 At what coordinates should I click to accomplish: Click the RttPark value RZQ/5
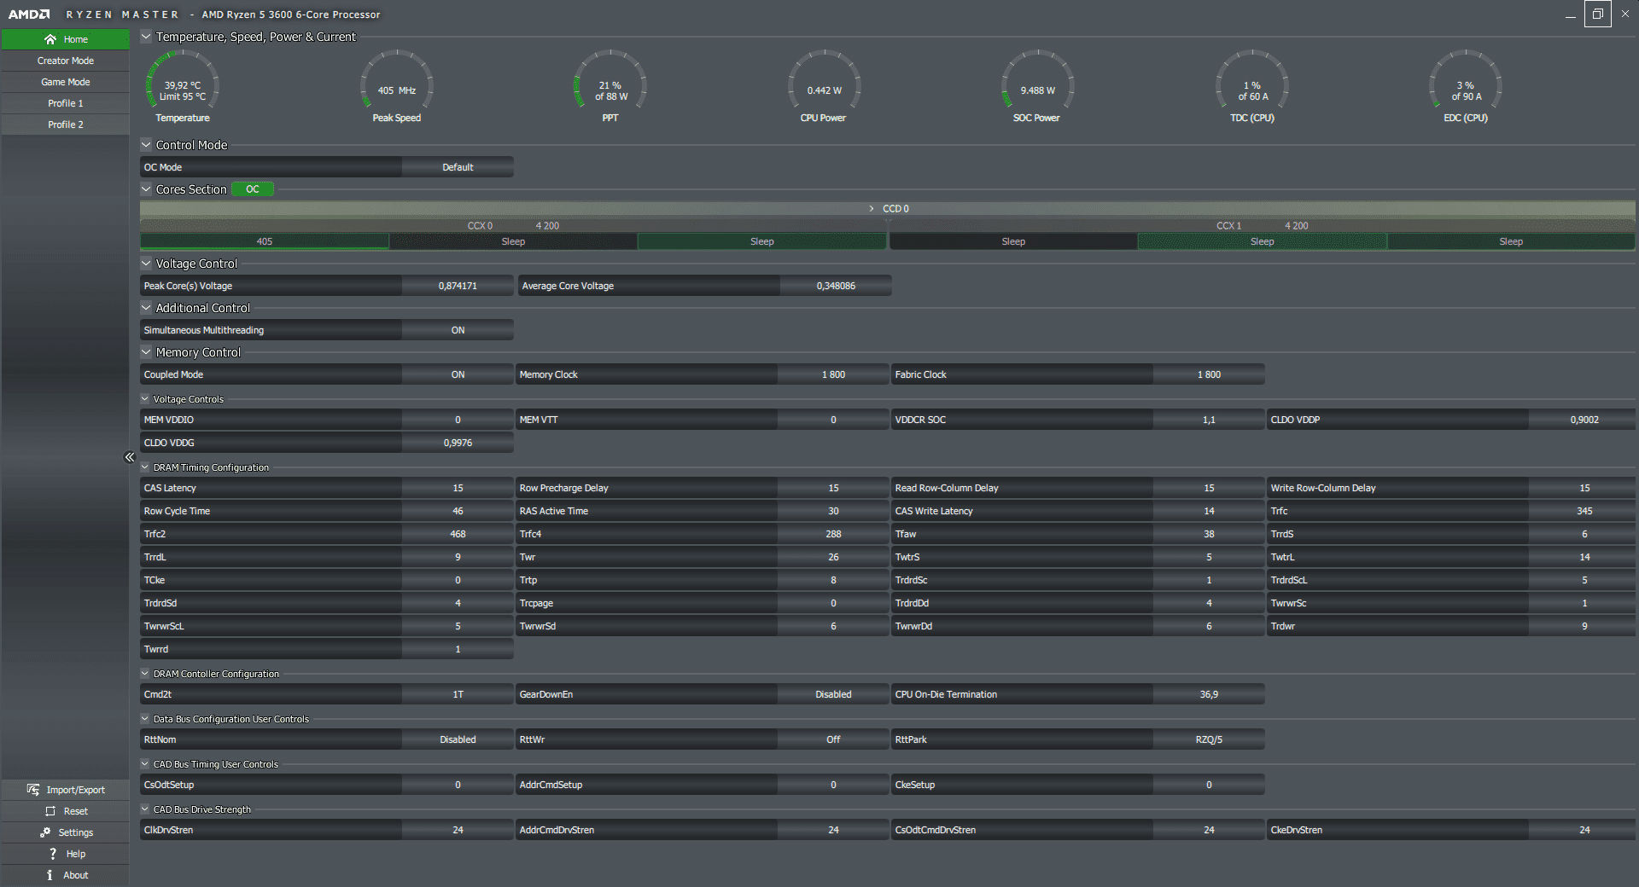[x=1209, y=739]
